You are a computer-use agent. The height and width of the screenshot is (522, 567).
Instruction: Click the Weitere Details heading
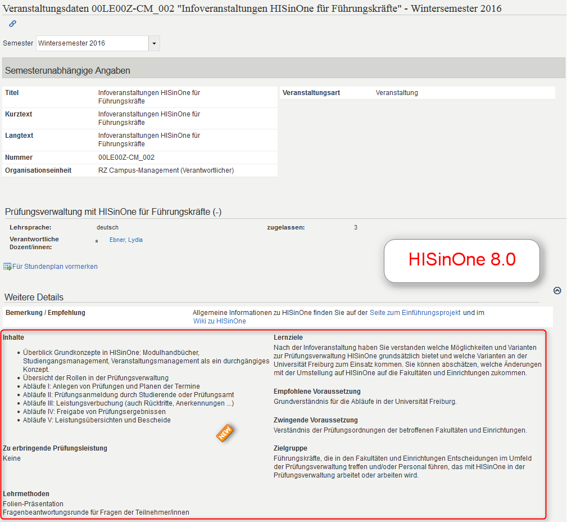(x=34, y=297)
